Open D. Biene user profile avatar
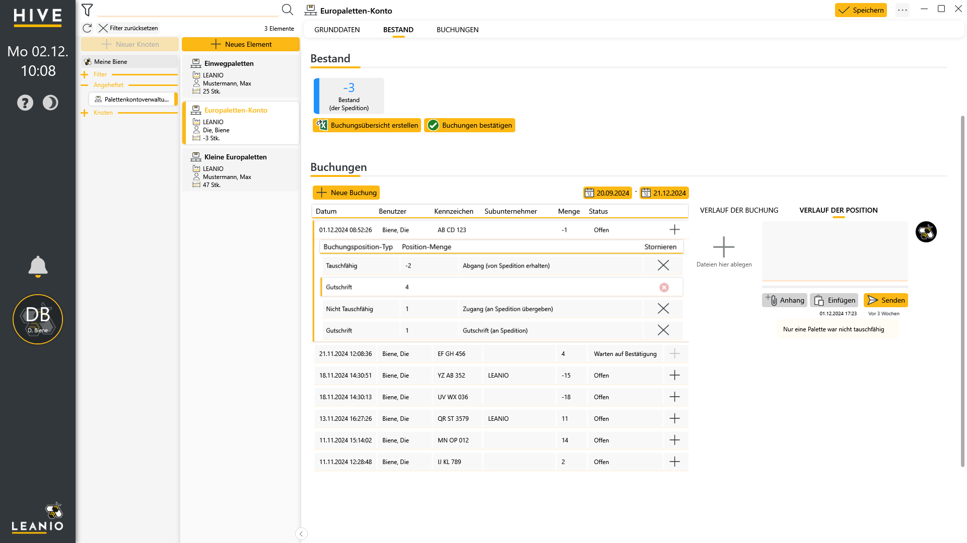 tap(38, 319)
